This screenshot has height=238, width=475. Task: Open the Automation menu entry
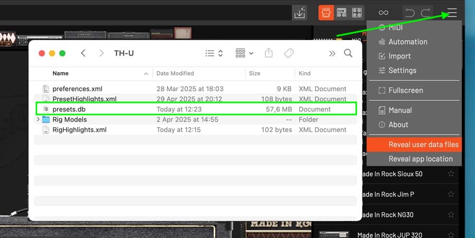(414, 42)
